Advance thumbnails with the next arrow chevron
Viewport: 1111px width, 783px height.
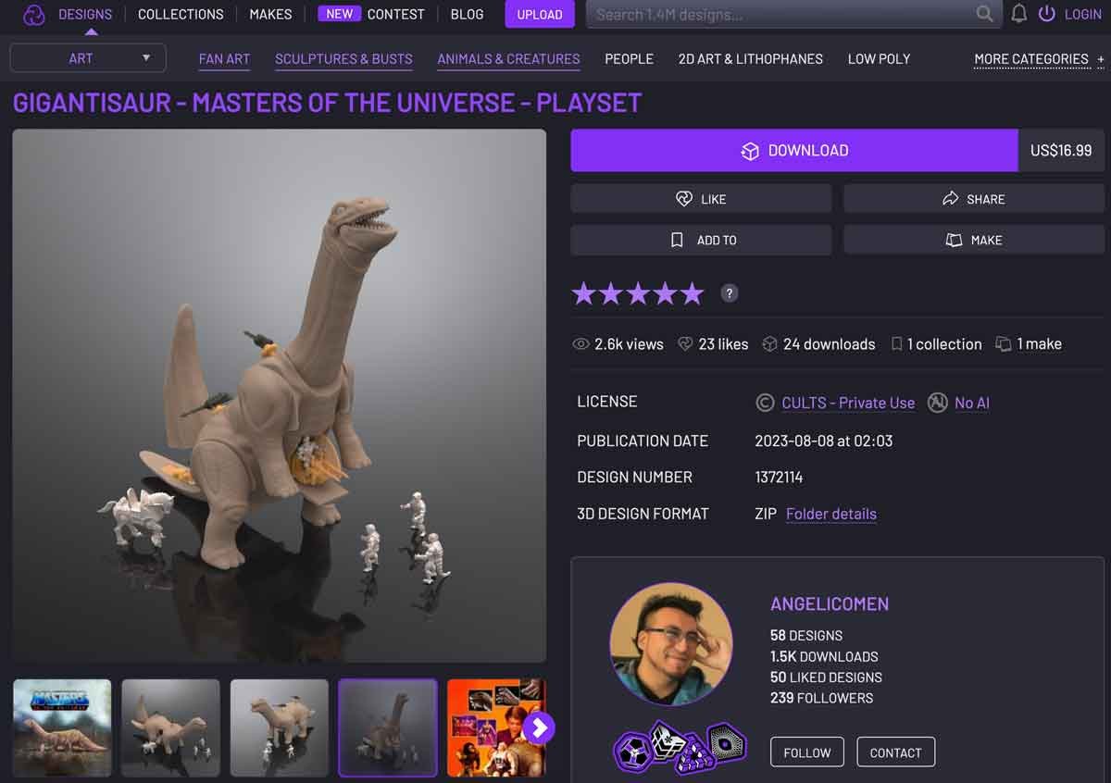(x=538, y=728)
